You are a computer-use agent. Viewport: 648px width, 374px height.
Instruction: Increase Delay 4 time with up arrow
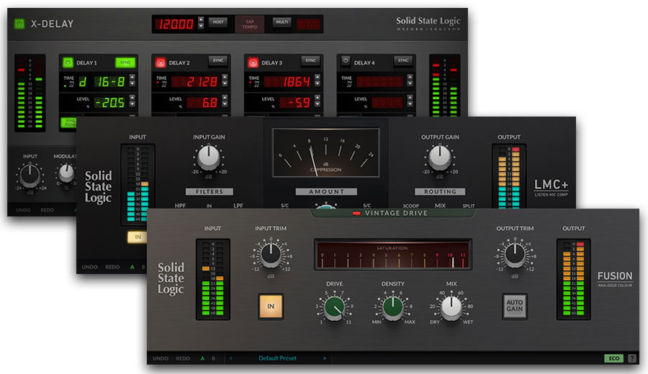410,77
